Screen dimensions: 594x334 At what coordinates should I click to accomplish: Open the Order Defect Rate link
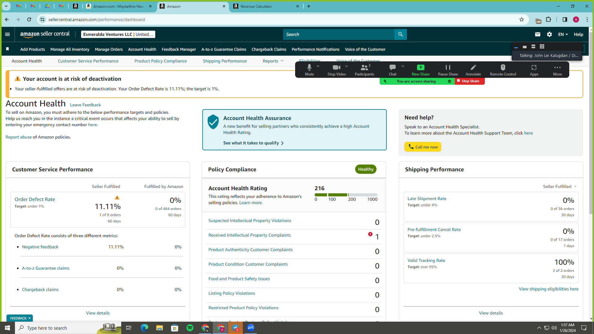[35, 199]
